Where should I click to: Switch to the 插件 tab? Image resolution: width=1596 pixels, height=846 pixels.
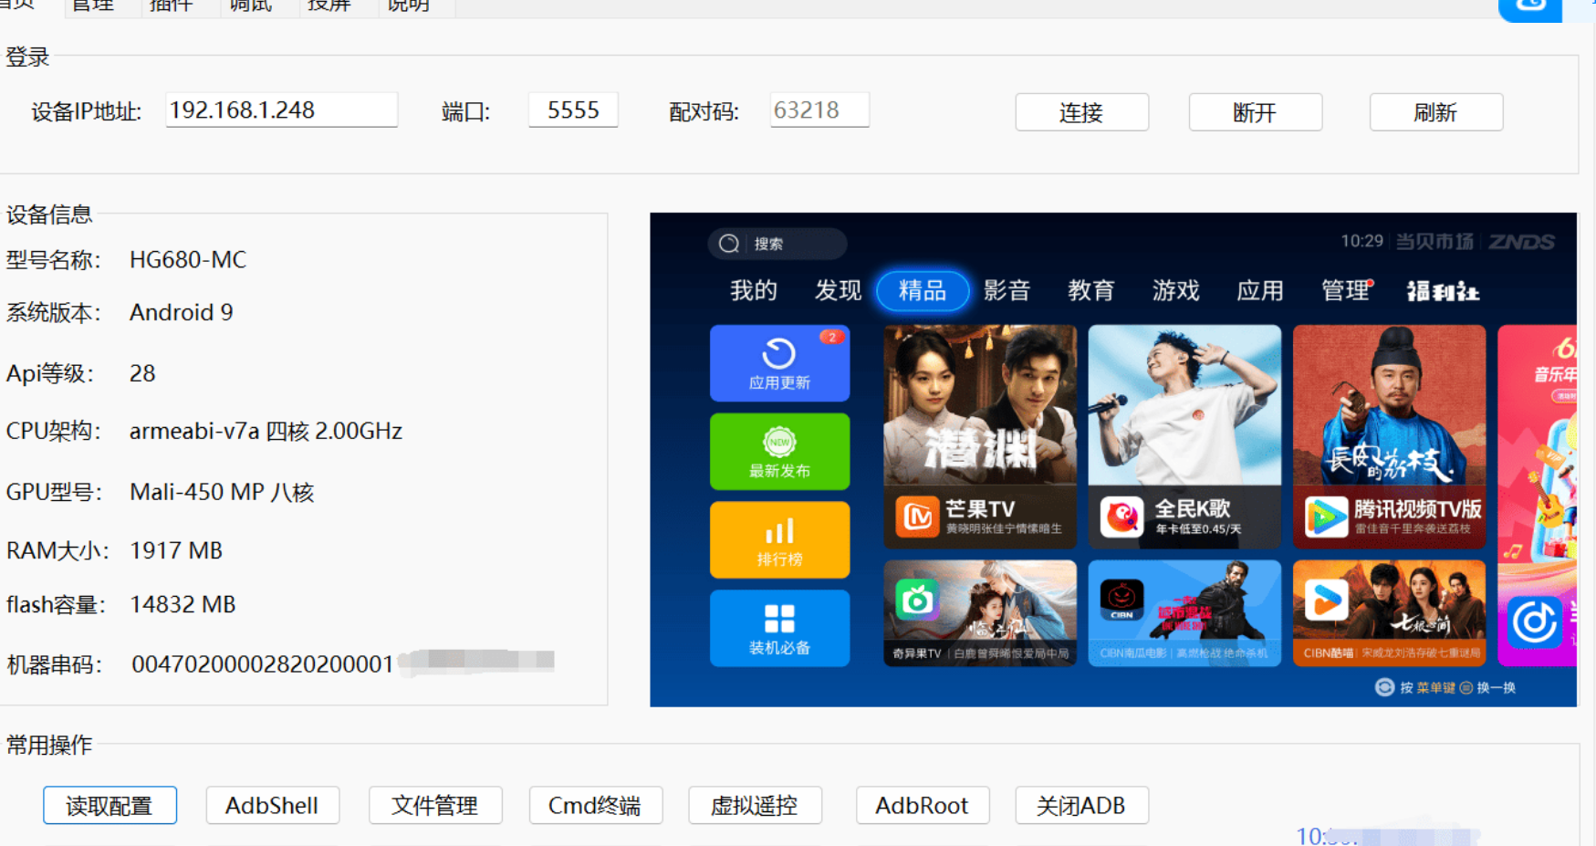pos(174,5)
